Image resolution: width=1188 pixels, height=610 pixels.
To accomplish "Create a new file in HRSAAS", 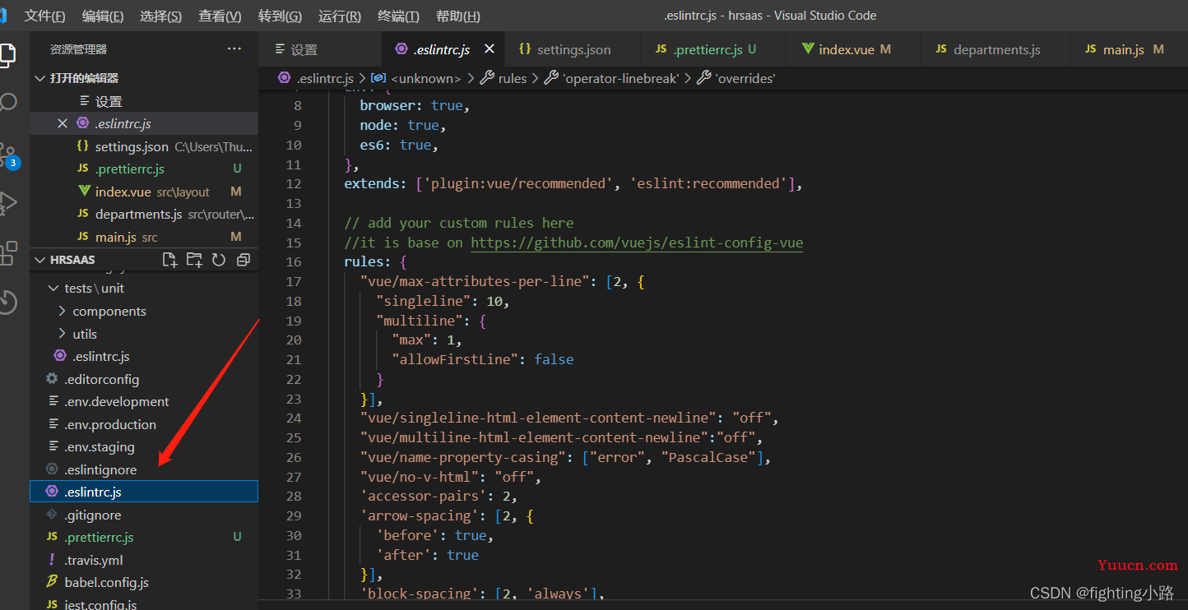I will pos(169,260).
